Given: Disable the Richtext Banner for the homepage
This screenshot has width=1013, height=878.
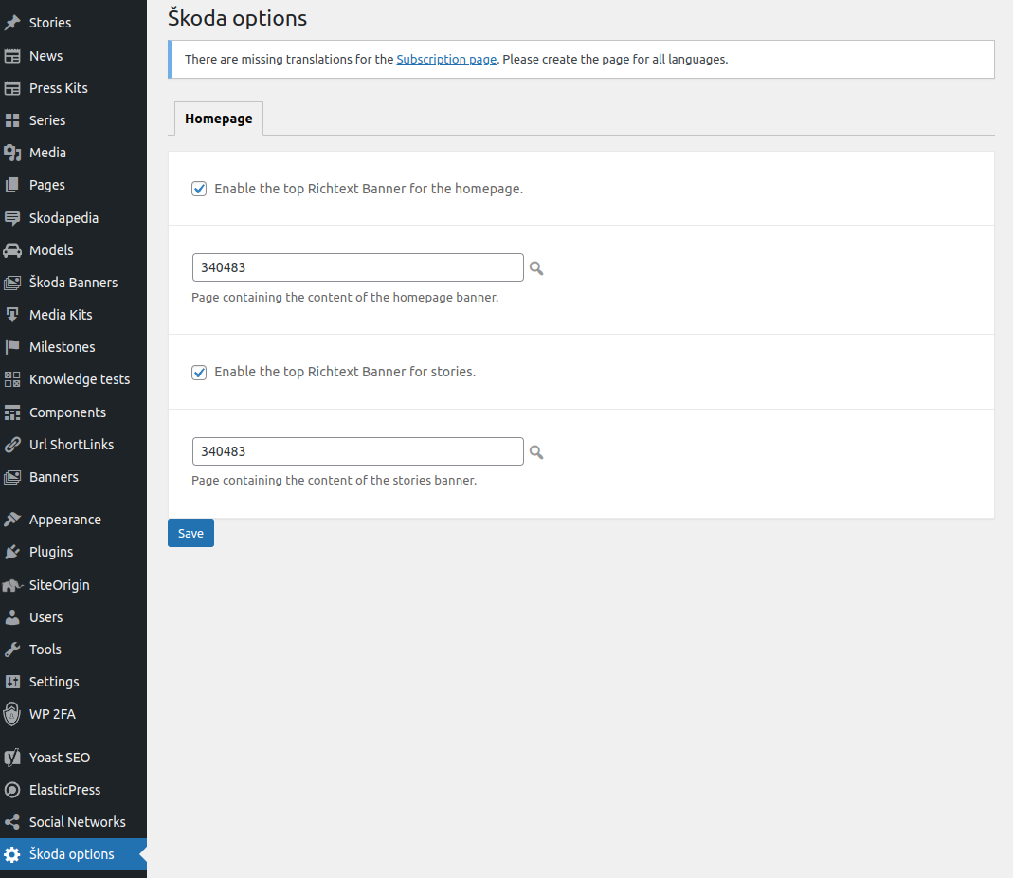Looking at the screenshot, I should 199,189.
